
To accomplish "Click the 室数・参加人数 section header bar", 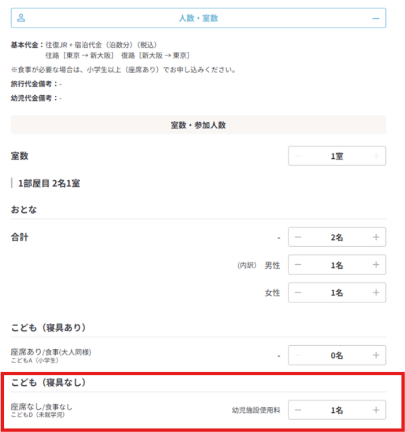I will (198, 125).
